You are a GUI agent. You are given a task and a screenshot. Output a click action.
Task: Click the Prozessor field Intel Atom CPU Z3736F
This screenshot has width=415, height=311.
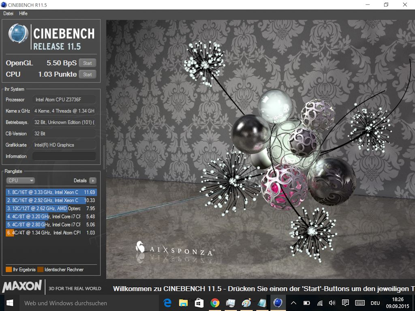click(64, 100)
